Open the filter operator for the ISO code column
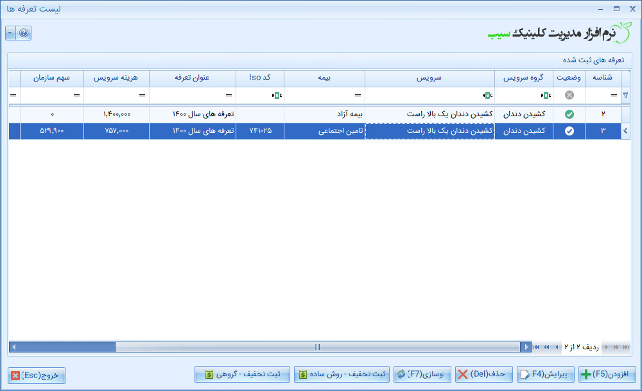 pyautogui.click(x=277, y=96)
